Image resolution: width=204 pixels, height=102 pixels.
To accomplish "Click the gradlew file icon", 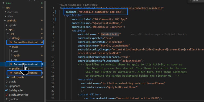I will [x=7, y=99].
